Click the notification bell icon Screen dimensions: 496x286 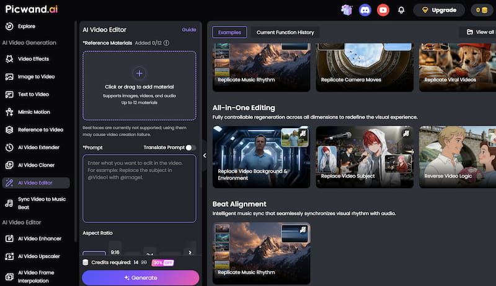(x=401, y=10)
